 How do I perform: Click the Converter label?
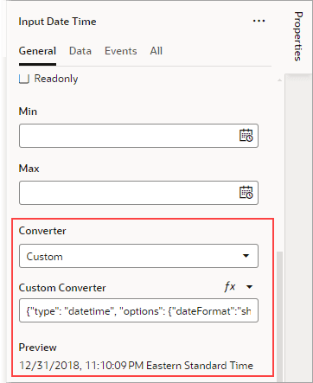[x=42, y=231]
